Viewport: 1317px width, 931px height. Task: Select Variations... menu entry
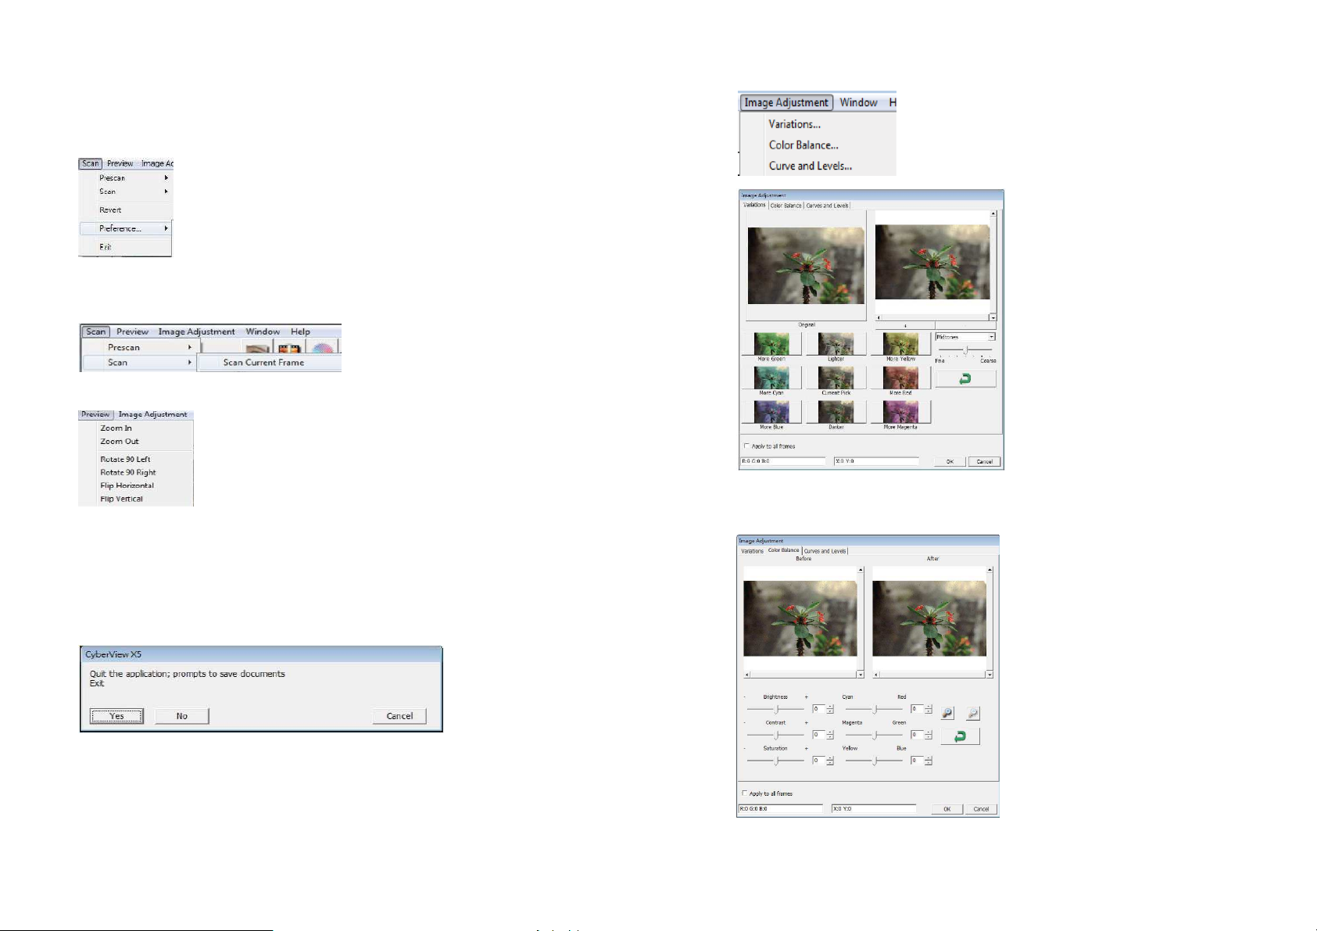794,124
